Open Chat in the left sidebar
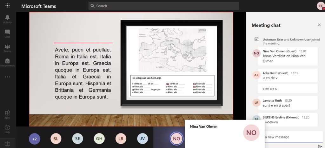The height and width of the screenshot is (148, 325). (x=7, y=34)
